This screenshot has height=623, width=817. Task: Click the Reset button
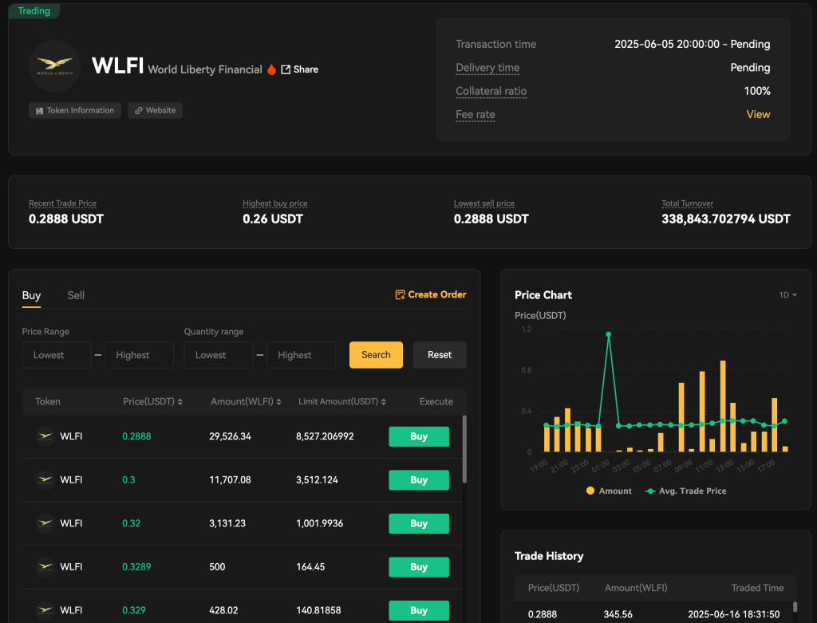point(439,355)
